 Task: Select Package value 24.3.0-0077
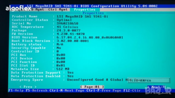click(69, 30)
